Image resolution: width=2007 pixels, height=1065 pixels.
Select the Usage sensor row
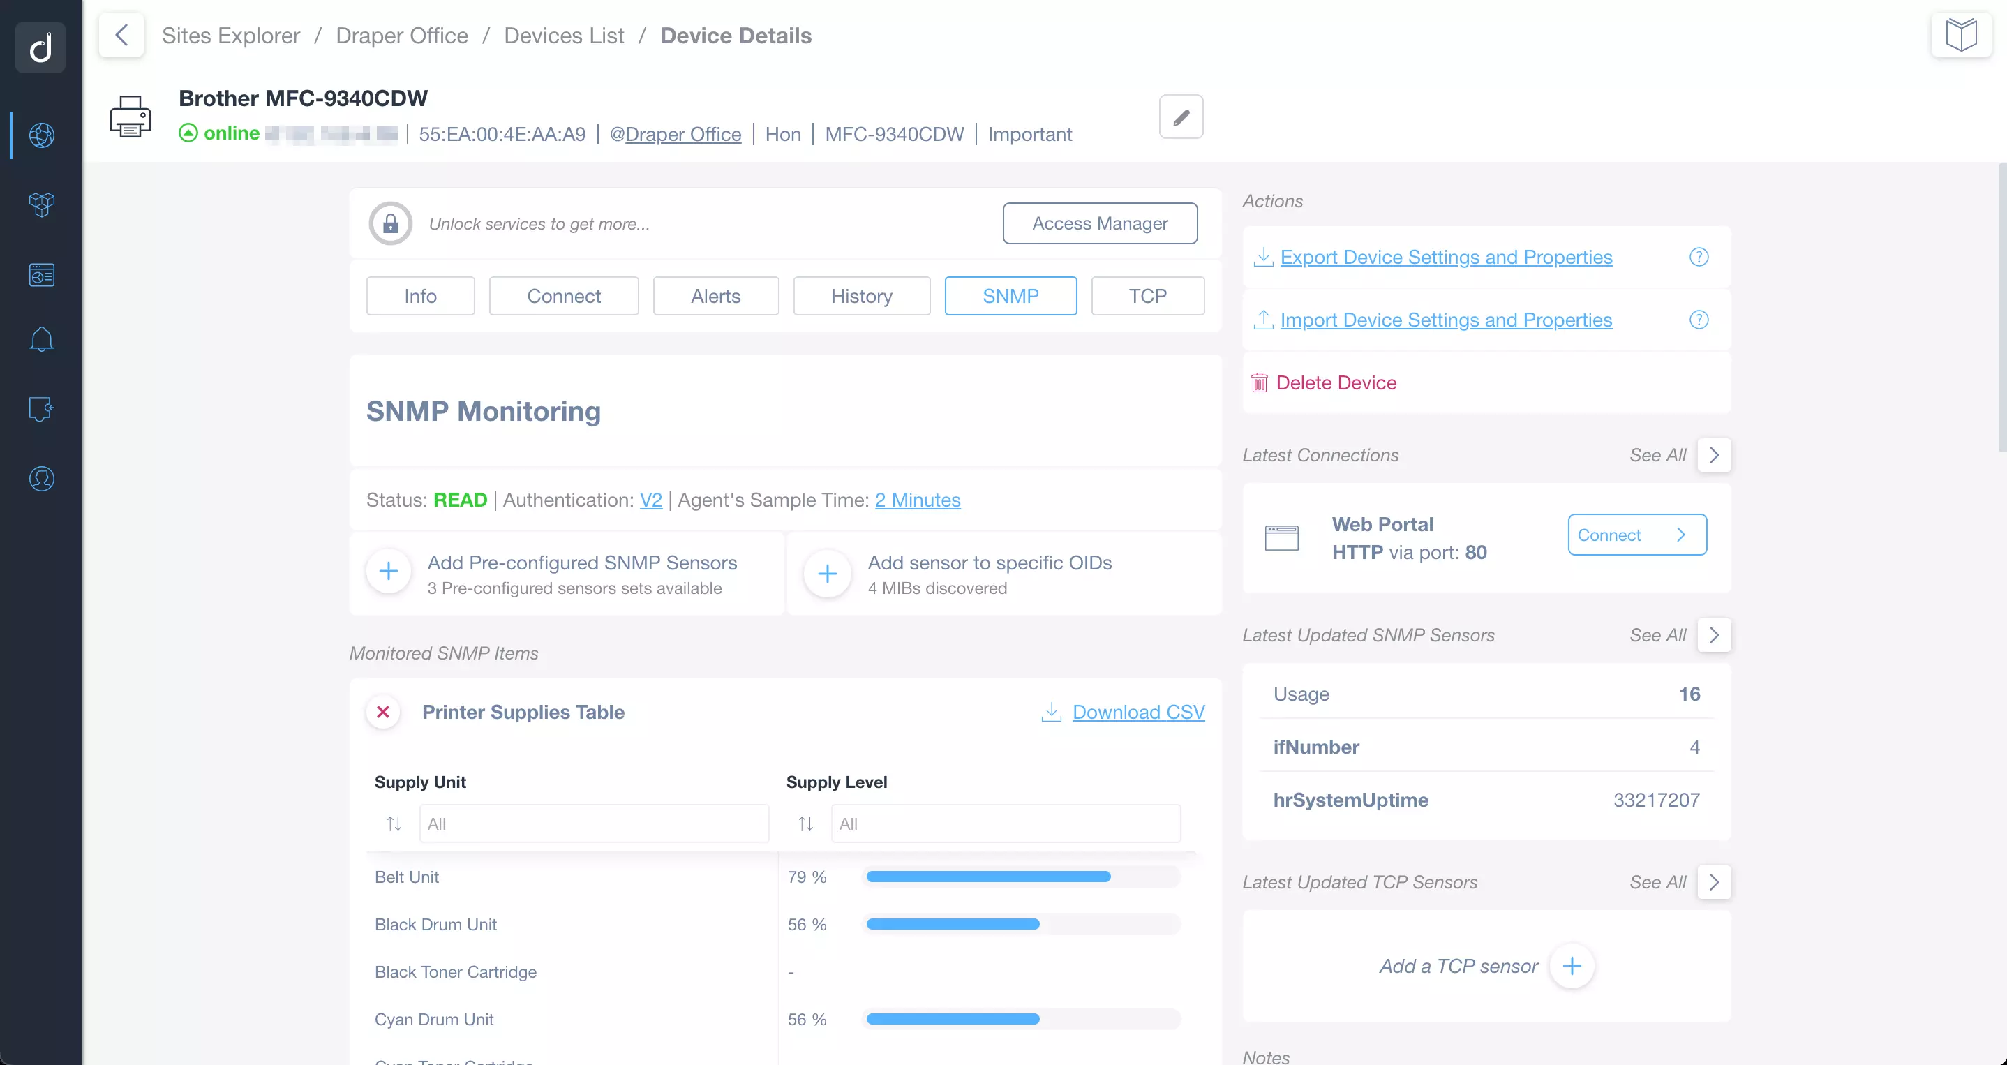(1486, 694)
